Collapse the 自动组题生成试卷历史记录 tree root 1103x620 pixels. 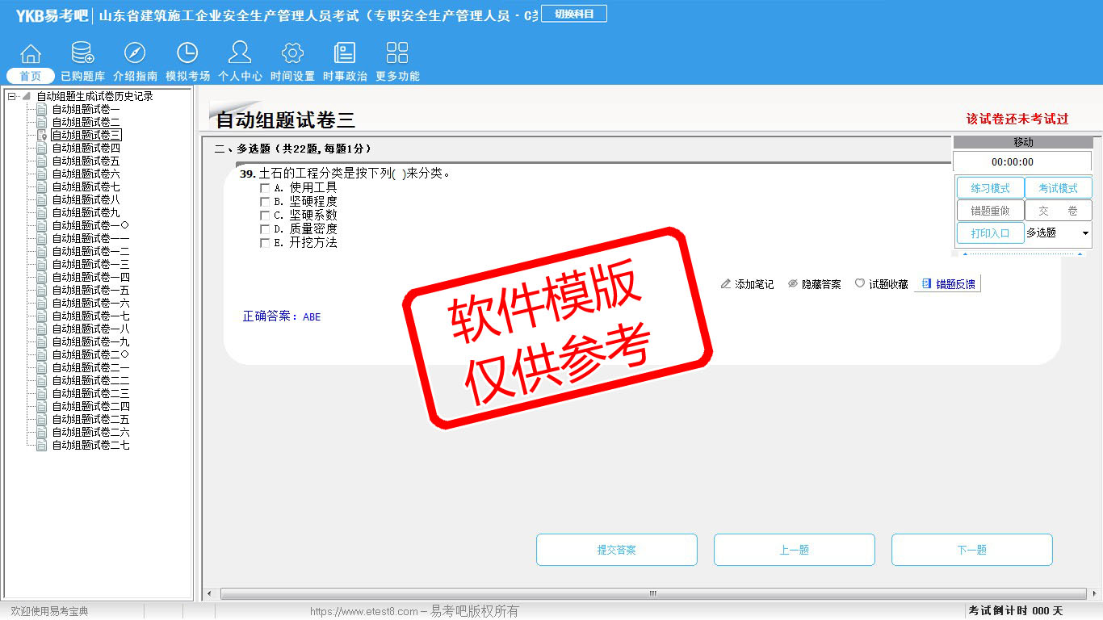pyautogui.click(x=11, y=96)
